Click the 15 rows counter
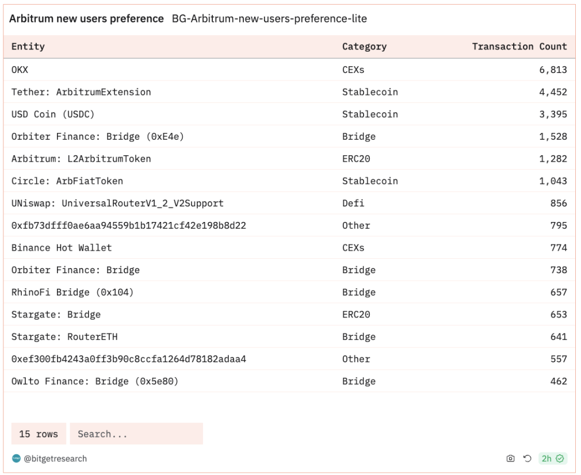 (x=39, y=434)
